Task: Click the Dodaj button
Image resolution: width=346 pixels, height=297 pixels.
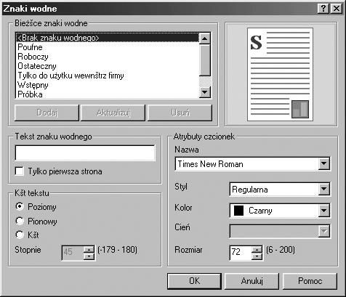Action: tap(47, 113)
